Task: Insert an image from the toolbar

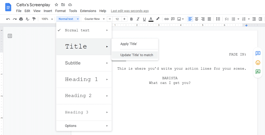Action: click(179, 19)
